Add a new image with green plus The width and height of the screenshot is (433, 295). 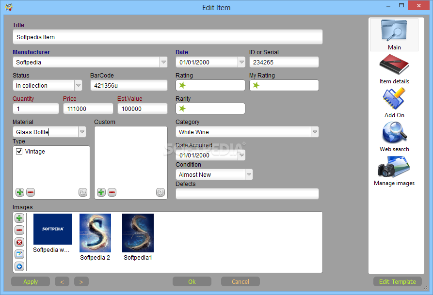(x=19, y=218)
